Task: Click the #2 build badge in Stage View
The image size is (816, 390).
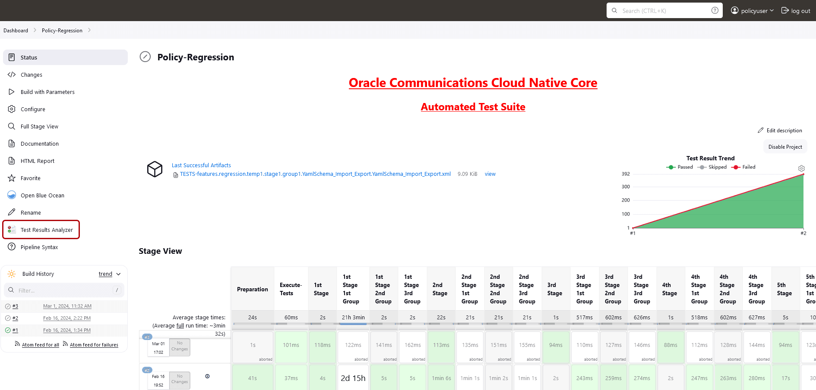Action: click(147, 370)
